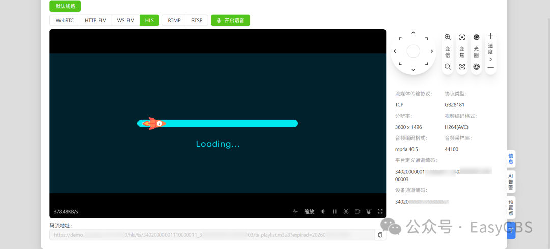Click the pointing hand gesture icon in player
The height and width of the screenshot is (249, 550).
pos(369,211)
